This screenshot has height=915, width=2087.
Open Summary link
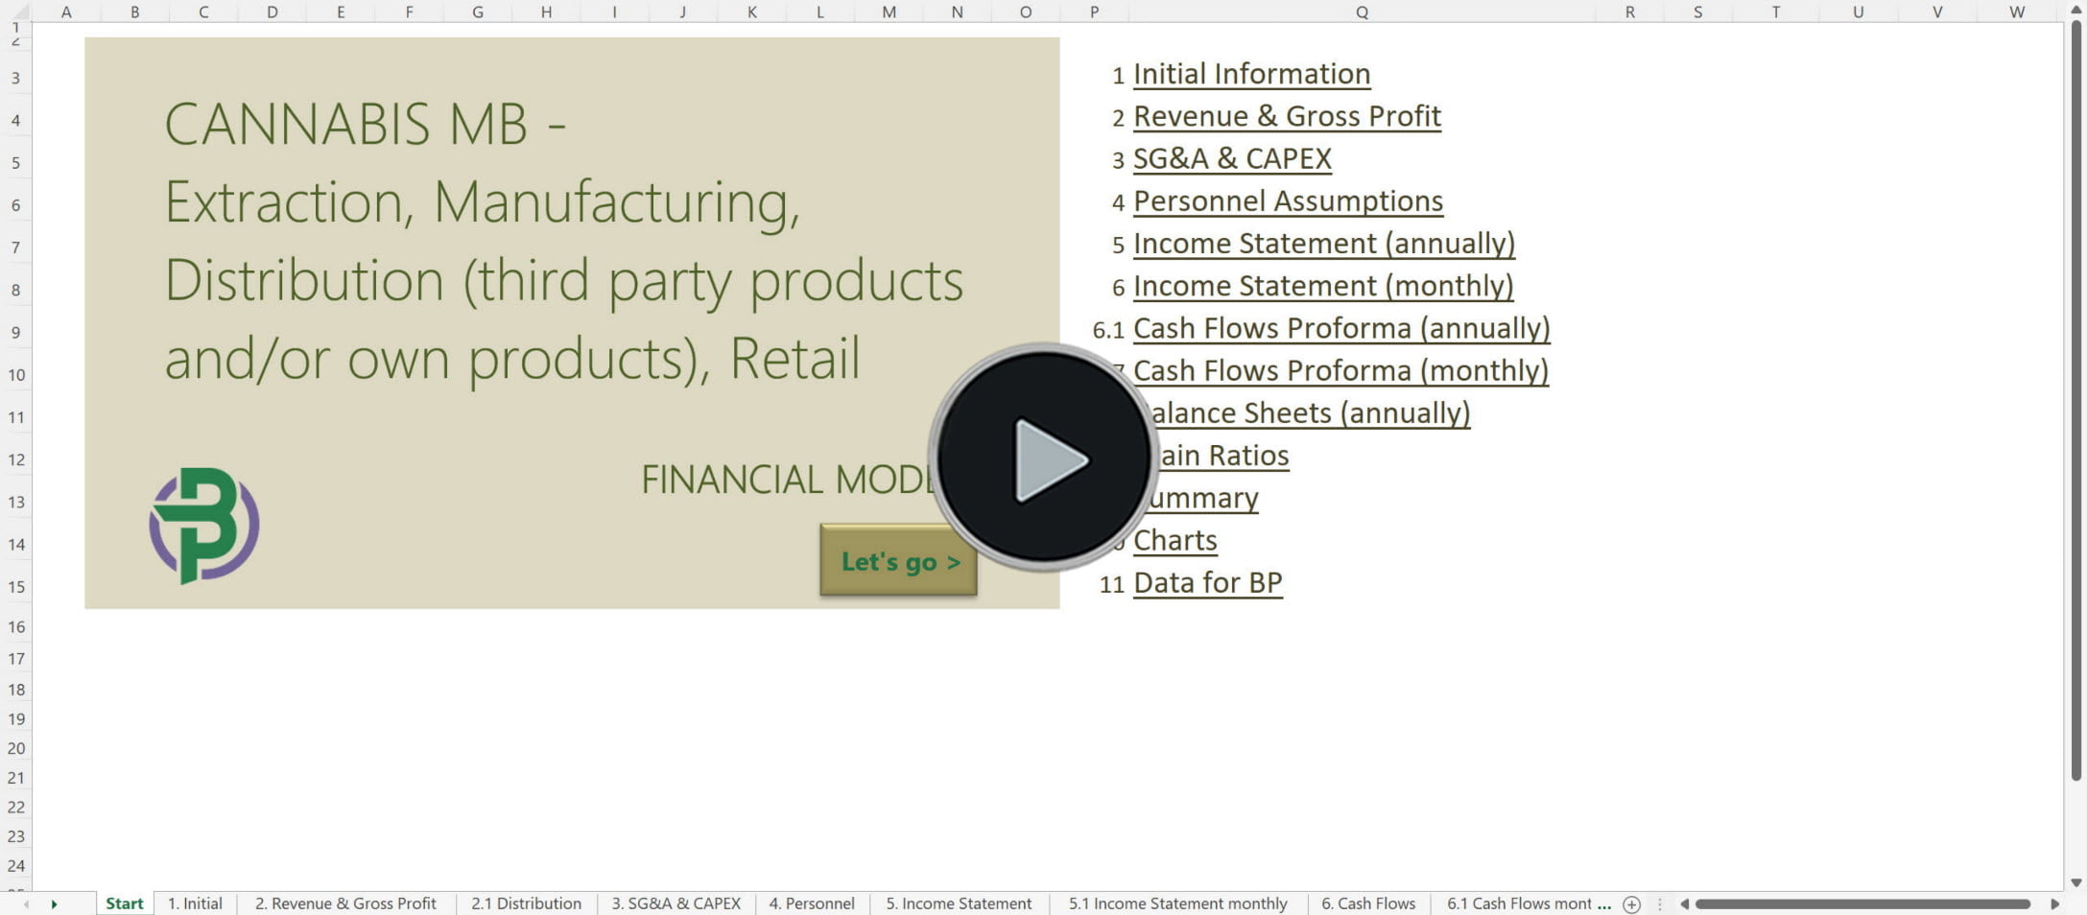[1203, 498]
